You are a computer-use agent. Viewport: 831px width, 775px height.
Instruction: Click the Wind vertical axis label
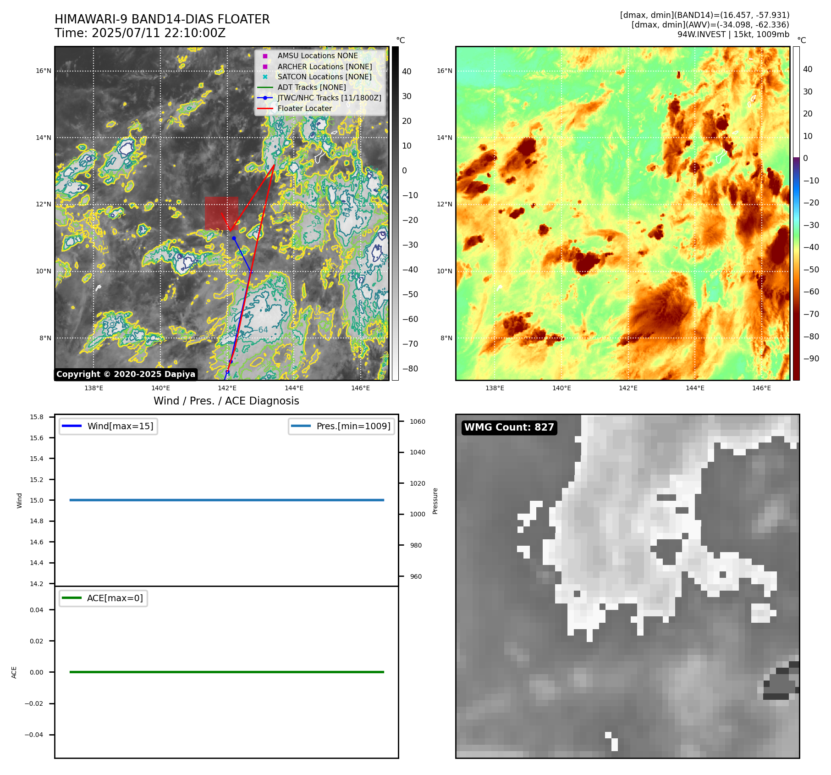click(19, 500)
